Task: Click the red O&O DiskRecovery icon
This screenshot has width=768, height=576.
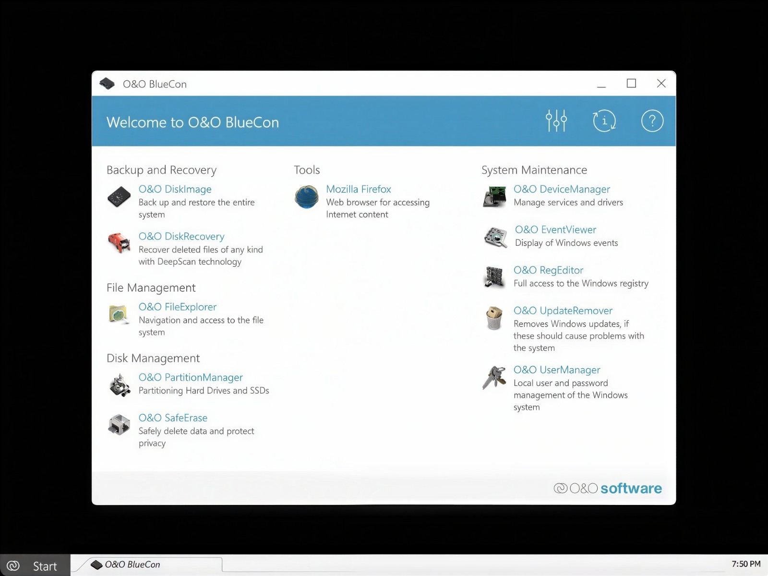Action: [x=119, y=243]
